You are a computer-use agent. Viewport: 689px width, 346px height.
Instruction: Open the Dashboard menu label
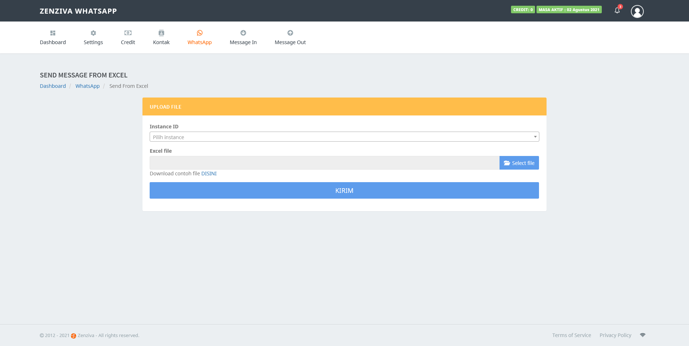[53, 42]
